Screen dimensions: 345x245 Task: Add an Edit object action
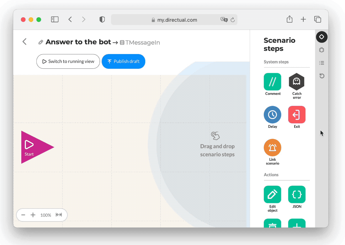272,194
